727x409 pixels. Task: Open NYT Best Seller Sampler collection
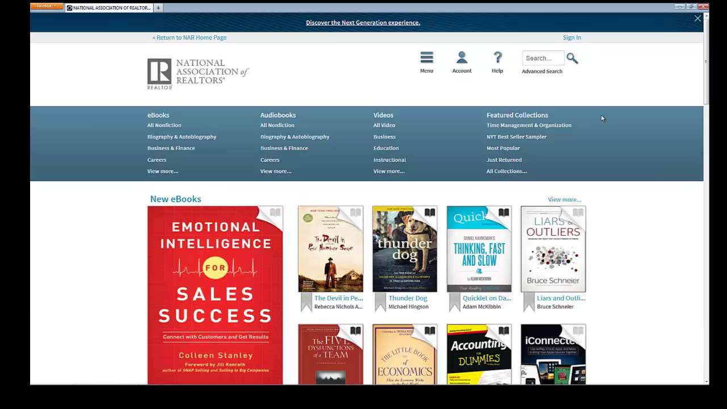click(516, 137)
